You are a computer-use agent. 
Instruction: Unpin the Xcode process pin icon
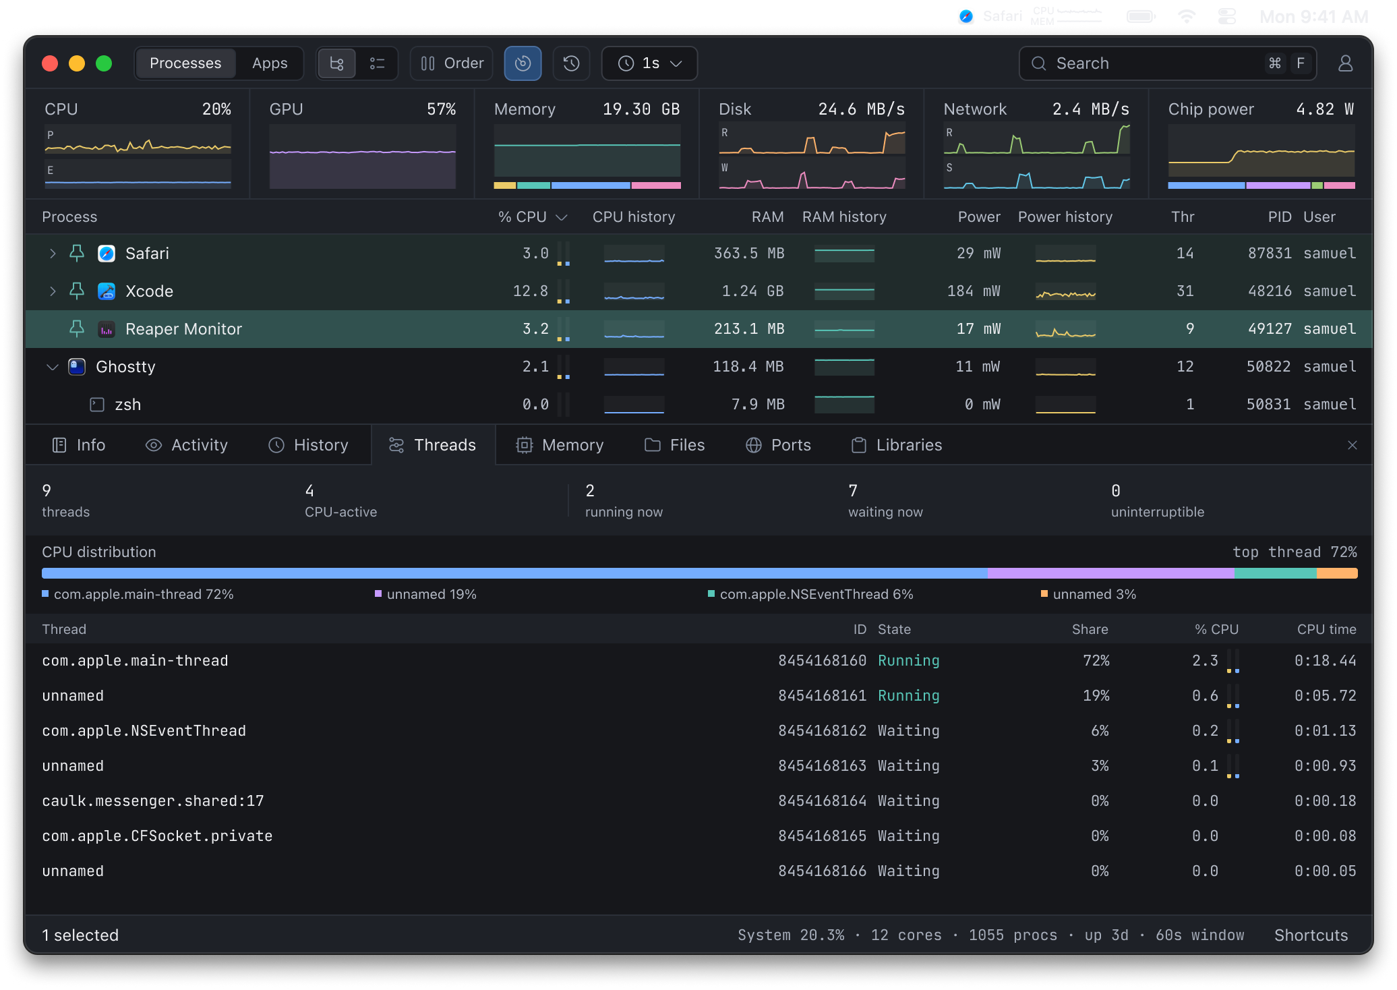pos(77,291)
